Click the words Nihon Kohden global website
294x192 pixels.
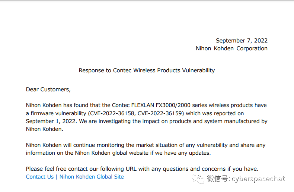coord(112,153)
